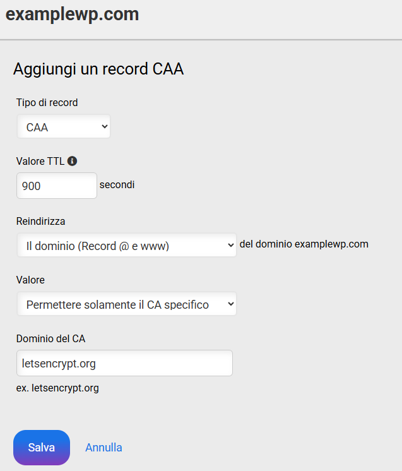Click the 'Dominio del CA' label
This screenshot has width=402, height=471.
coord(50,338)
